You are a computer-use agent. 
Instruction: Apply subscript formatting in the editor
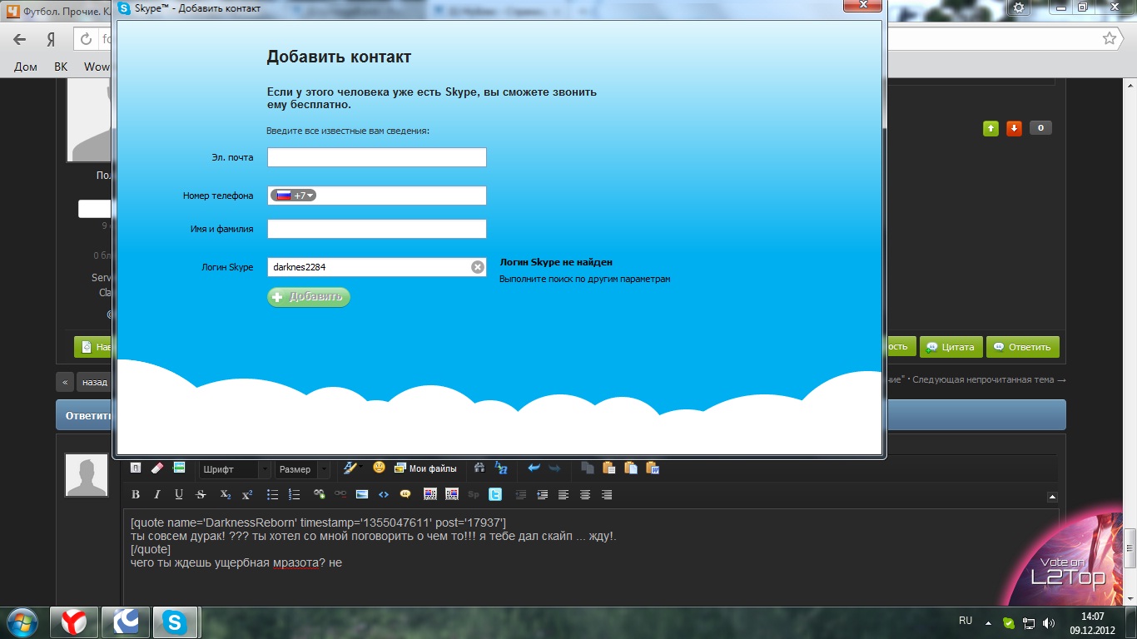[x=226, y=494]
